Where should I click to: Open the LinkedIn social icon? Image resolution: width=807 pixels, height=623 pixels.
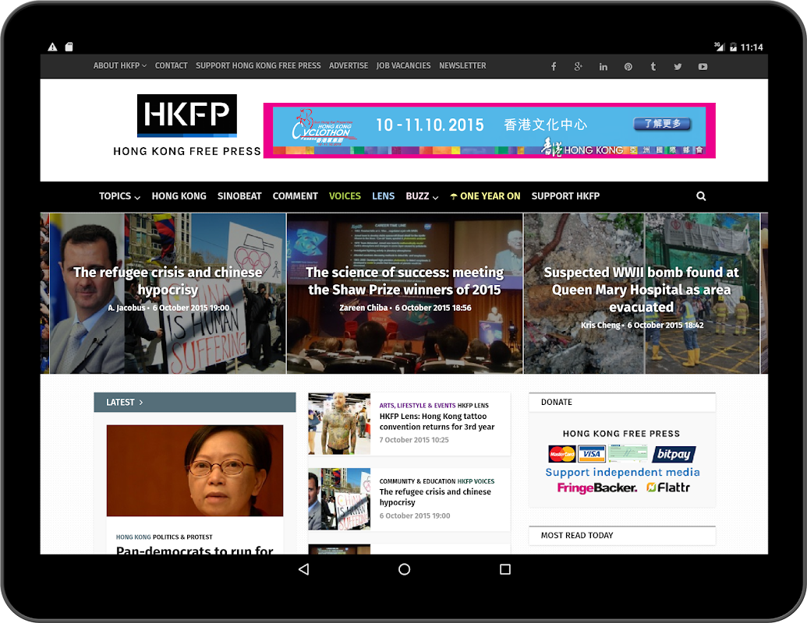603,66
